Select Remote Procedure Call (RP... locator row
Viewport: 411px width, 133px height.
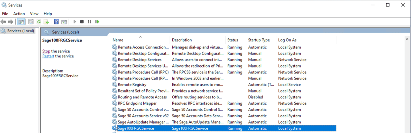tap(224, 78)
